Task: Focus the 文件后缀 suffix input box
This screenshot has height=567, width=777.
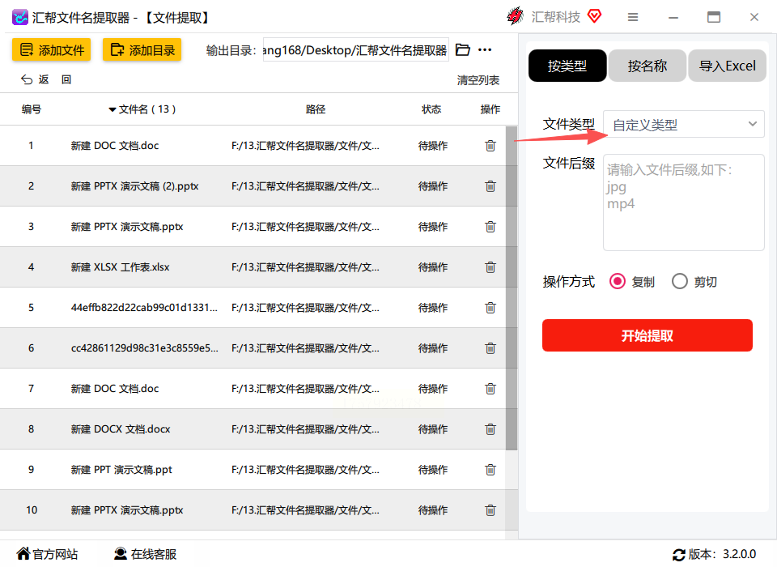Action: tap(684, 202)
